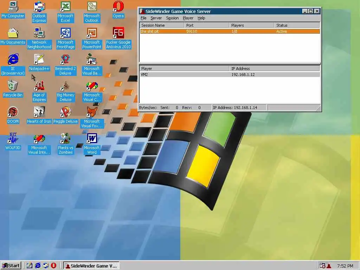Open the Help menu
This screenshot has height=270, width=360.
[x=201, y=18]
